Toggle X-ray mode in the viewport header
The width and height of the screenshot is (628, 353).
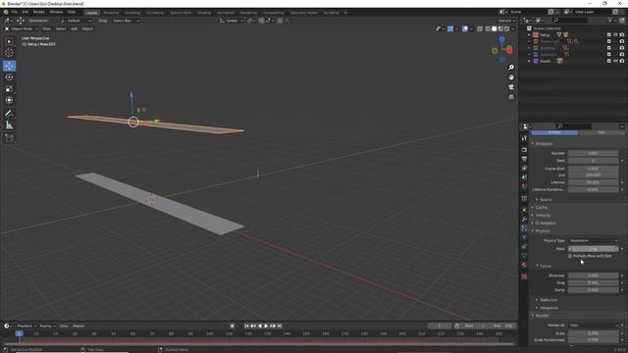480,28
